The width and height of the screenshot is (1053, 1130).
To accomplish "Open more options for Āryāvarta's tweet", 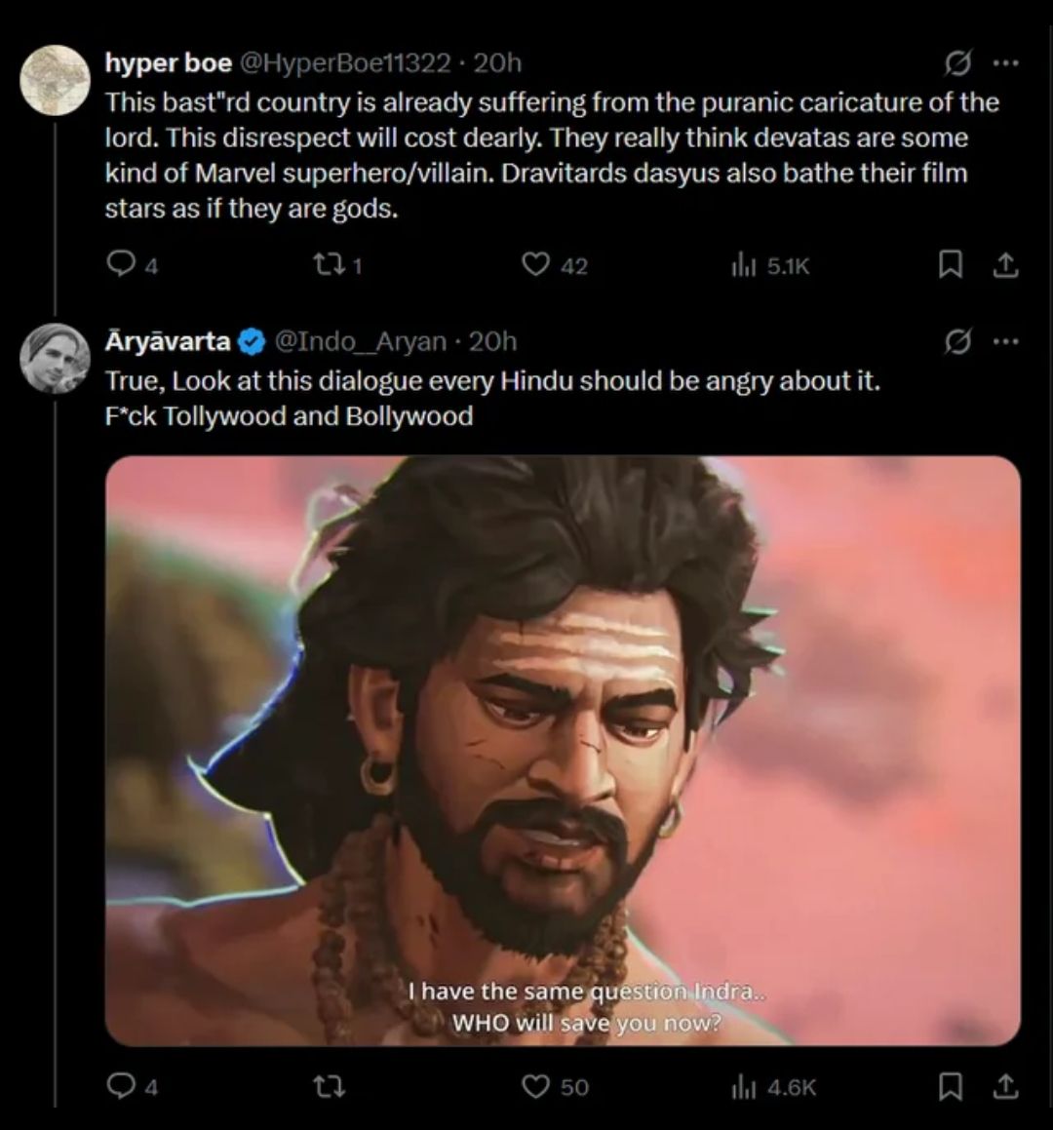I will [x=1005, y=342].
